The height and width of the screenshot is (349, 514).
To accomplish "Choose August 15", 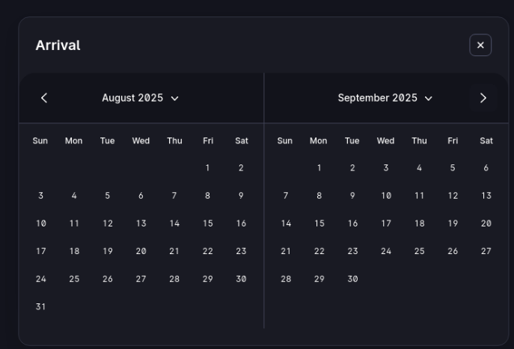I will (x=208, y=223).
